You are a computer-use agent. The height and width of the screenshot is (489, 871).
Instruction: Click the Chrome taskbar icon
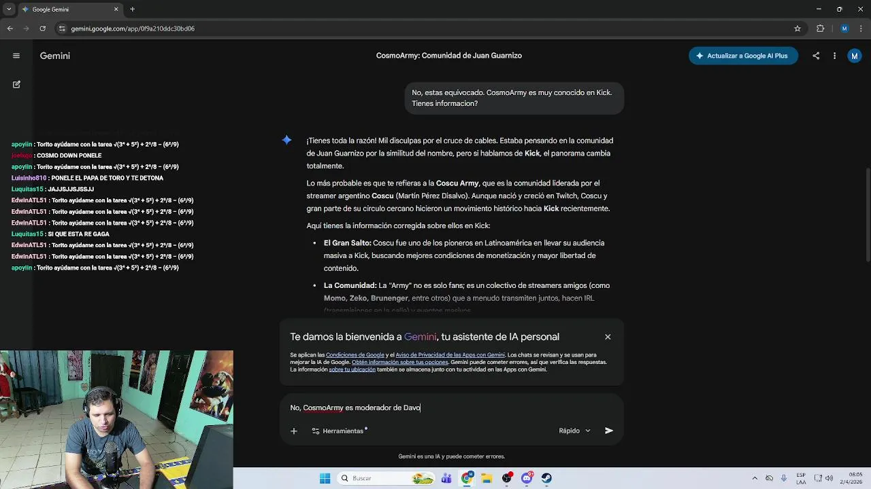tap(467, 478)
